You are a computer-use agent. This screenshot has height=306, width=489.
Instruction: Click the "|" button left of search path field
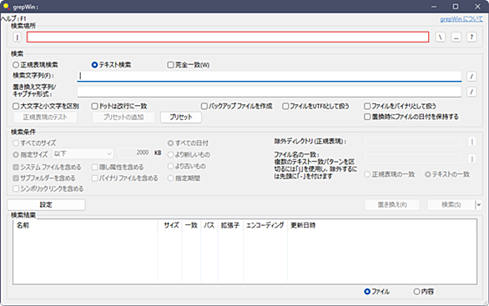[x=18, y=38]
